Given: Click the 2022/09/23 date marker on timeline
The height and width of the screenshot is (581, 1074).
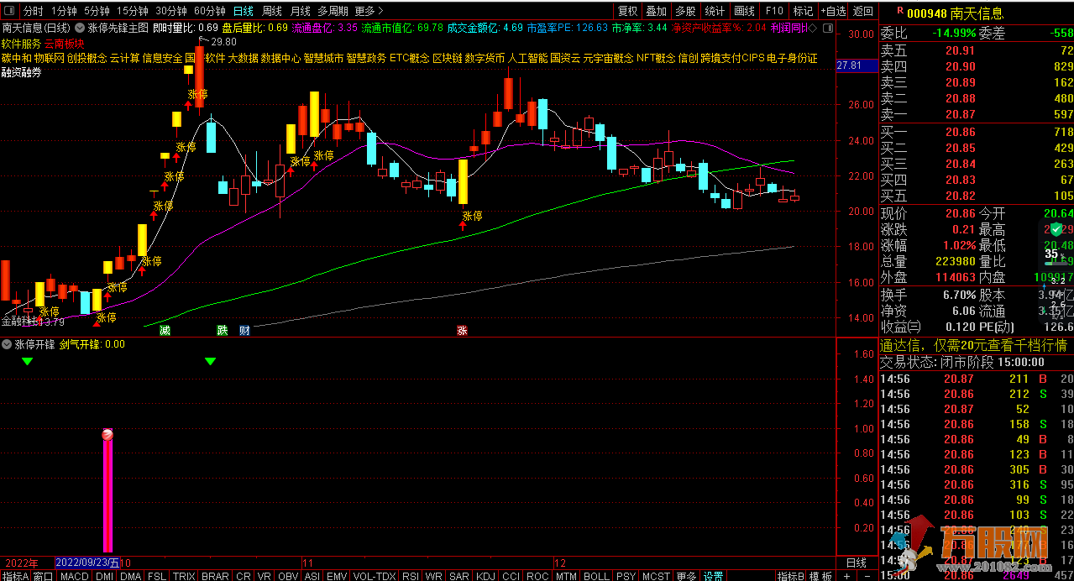Looking at the screenshot, I should coord(87,563).
